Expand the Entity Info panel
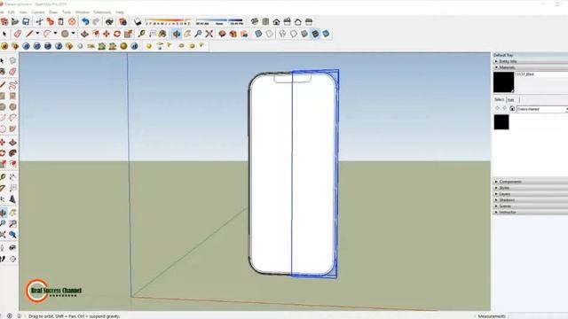Image resolution: width=568 pixels, height=319 pixels. (x=531, y=61)
